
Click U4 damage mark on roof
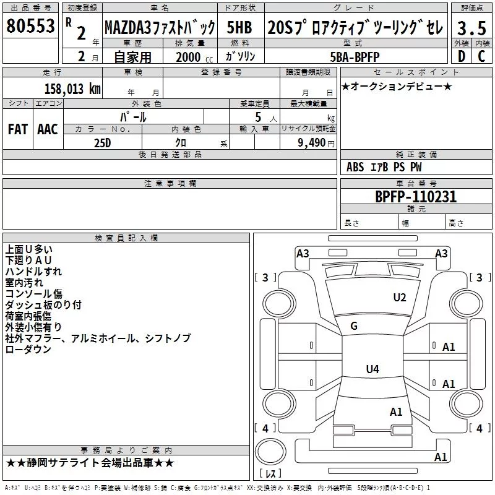(x=372, y=369)
